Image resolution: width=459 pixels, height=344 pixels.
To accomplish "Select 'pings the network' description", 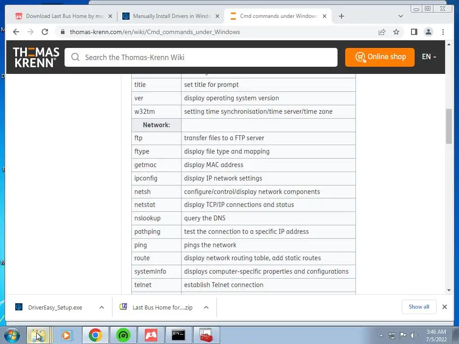I will [x=210, y=245].
